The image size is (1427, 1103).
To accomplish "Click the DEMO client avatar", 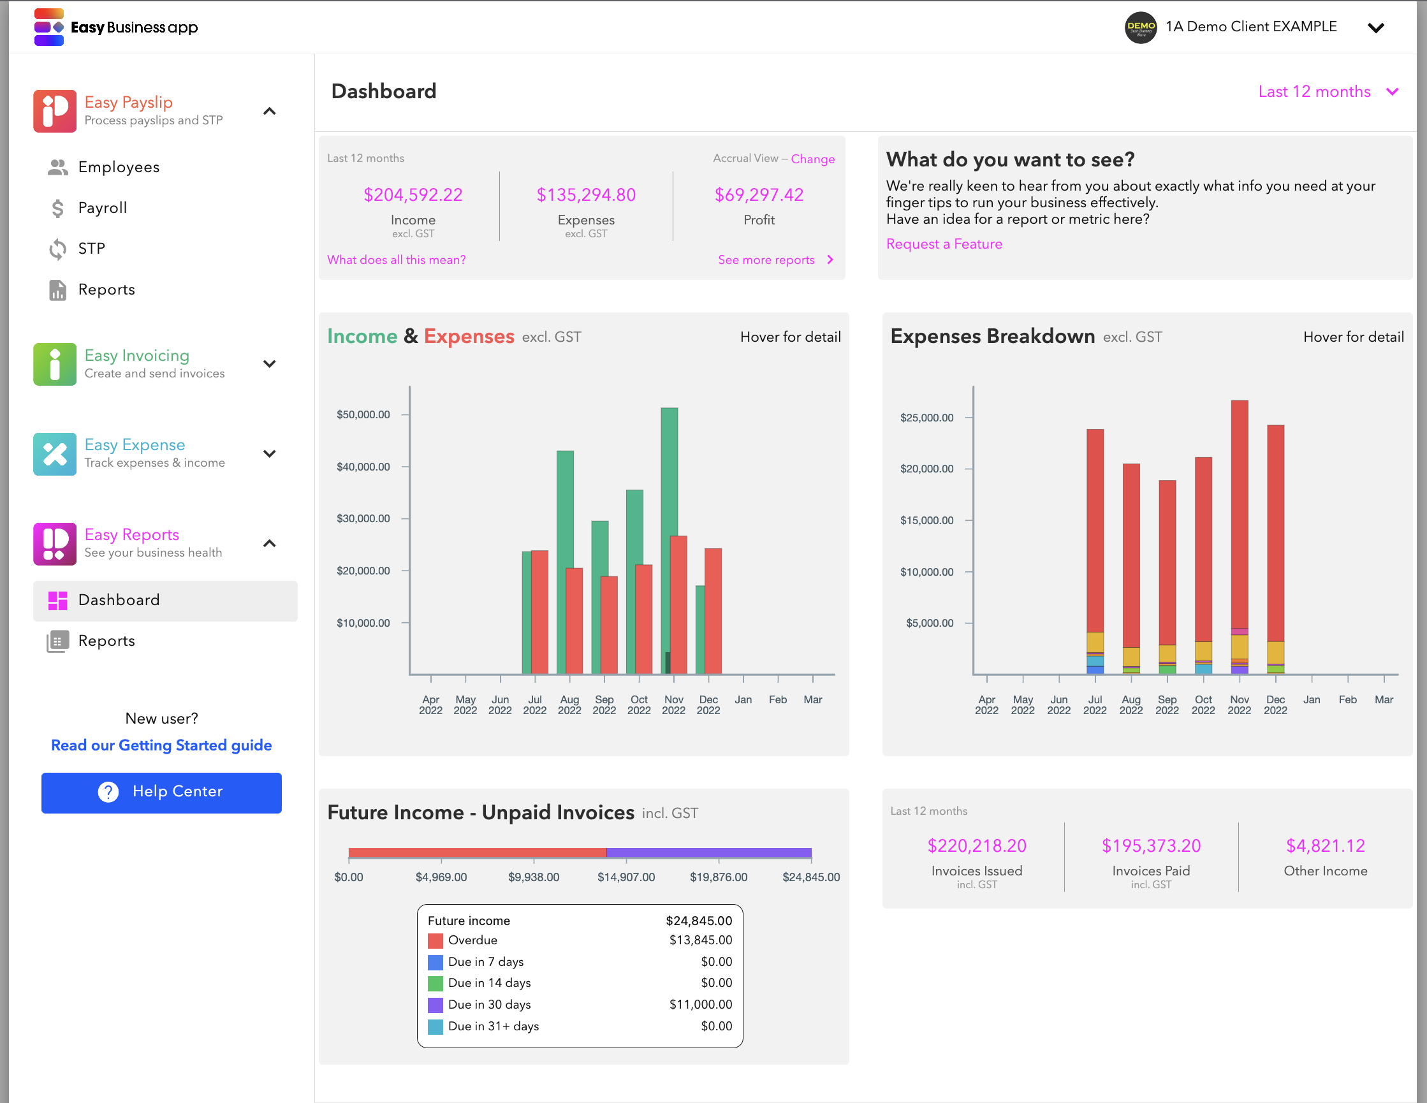I will (1140, 27).
